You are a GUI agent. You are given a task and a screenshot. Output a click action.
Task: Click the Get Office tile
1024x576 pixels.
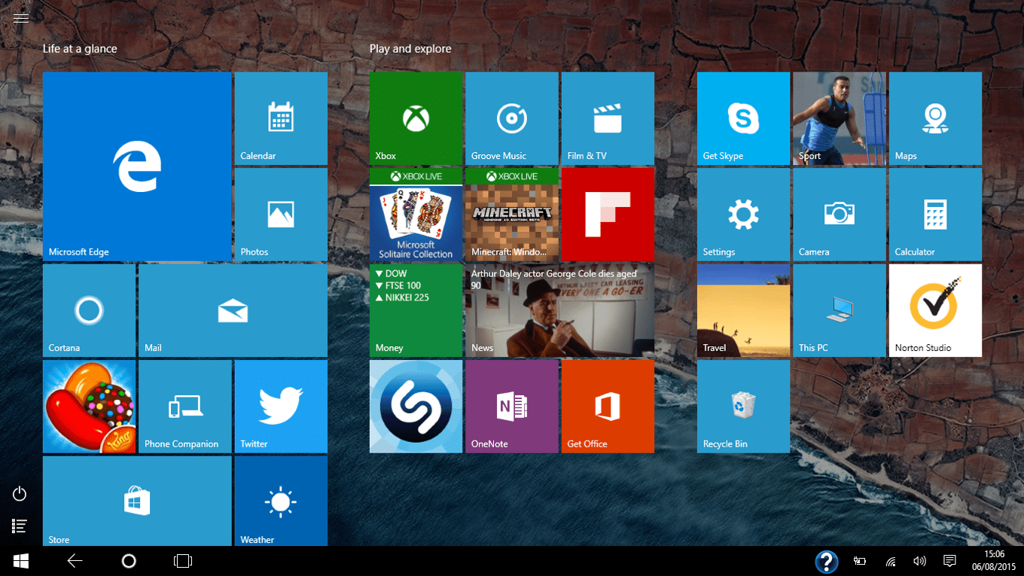(608, 407)
